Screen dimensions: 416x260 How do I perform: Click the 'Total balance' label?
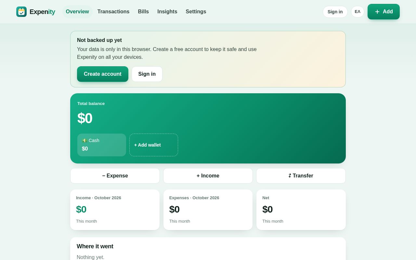tap(91, 104)
